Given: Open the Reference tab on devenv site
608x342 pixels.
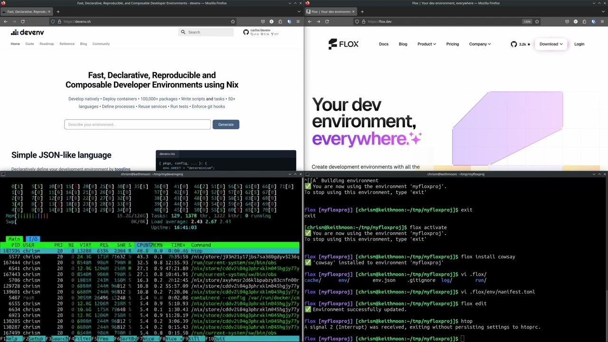Looking at the screenshot, I should click(x=67, y=44).
